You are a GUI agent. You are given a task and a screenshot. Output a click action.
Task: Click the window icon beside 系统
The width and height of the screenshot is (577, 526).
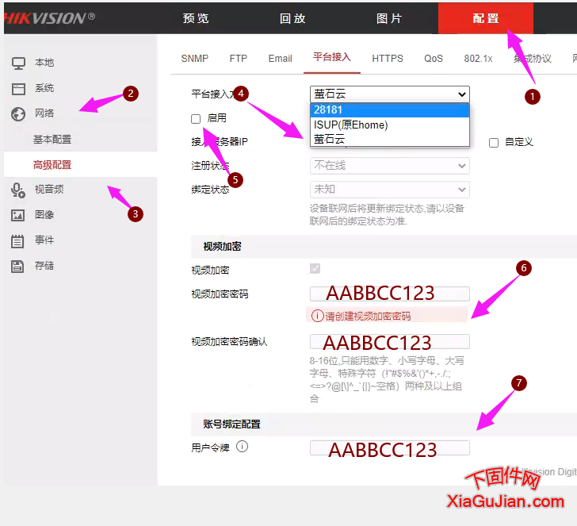[18, 89]
